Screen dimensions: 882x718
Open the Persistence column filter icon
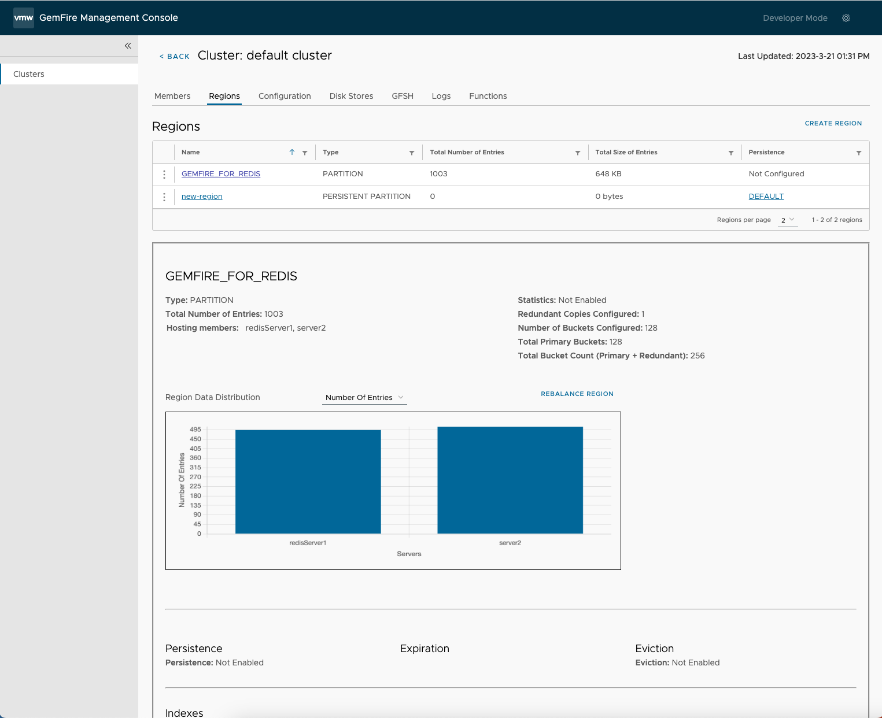click(x=859, y=153)
